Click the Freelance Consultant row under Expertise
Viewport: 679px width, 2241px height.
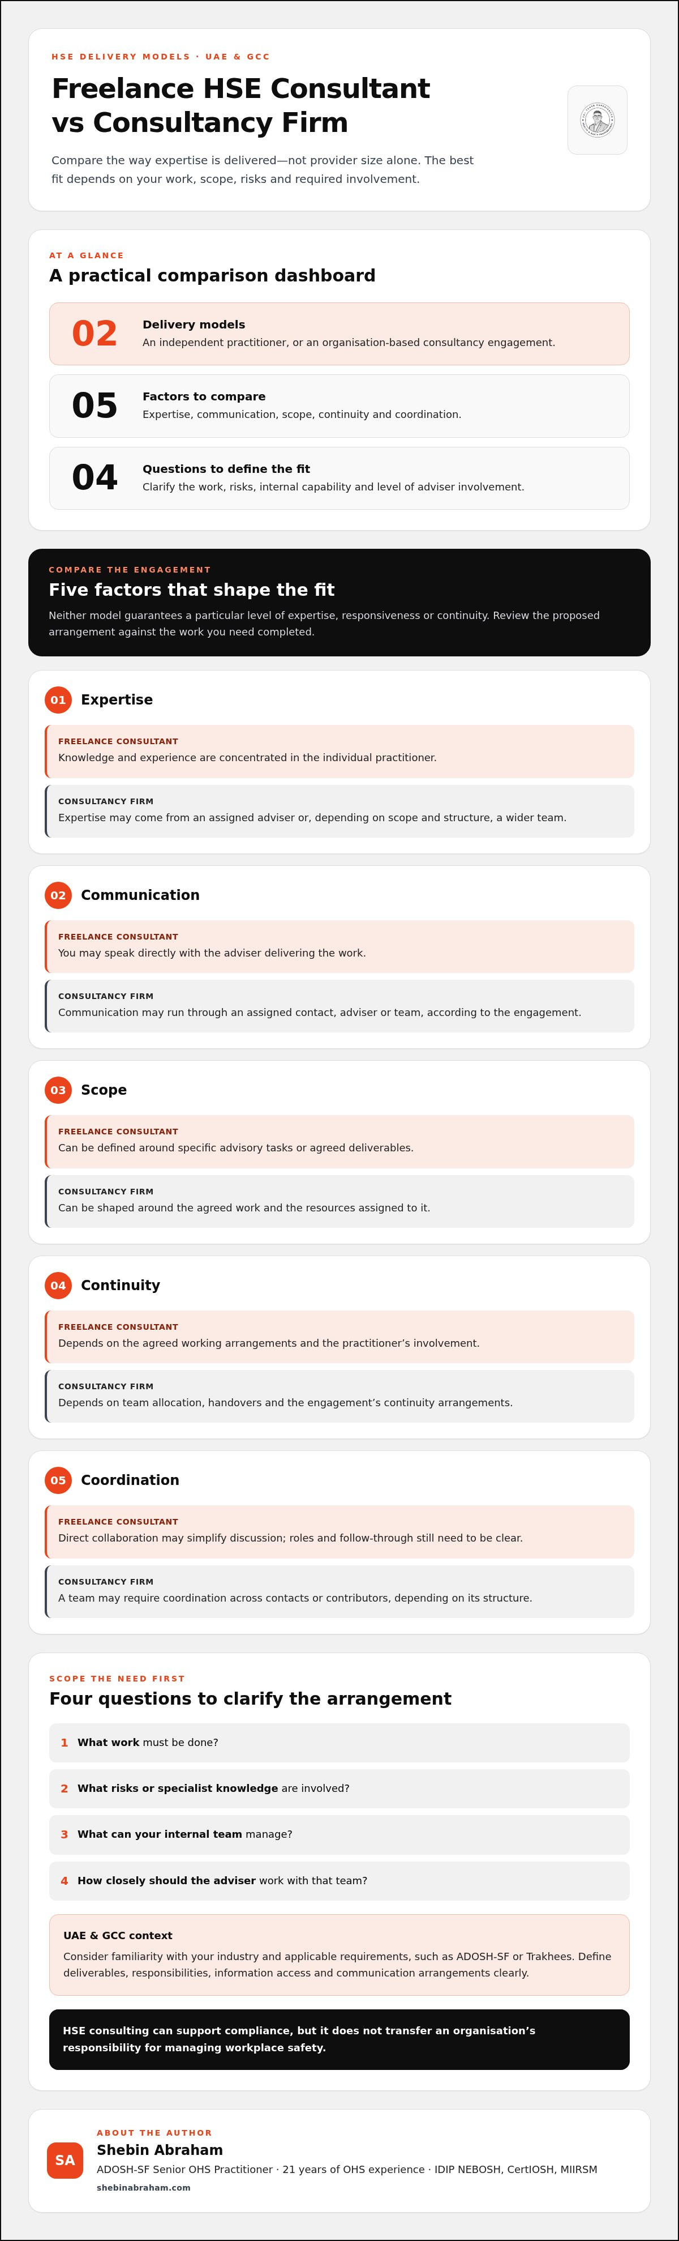339,752
